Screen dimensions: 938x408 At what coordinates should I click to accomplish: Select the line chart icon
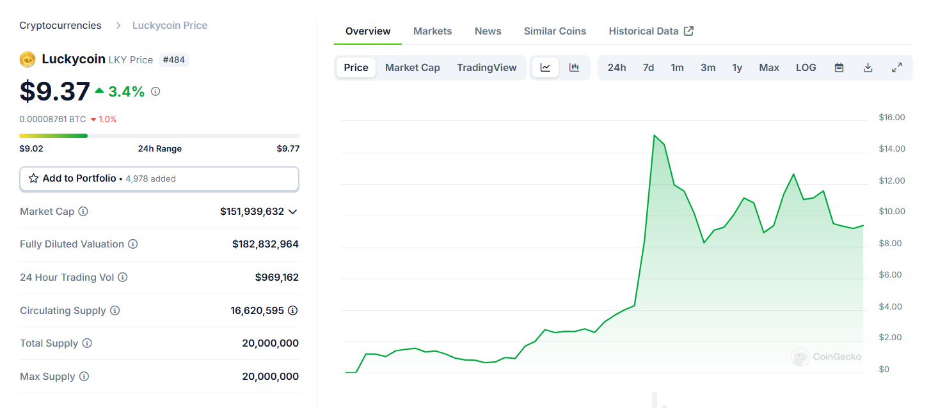click(545, 67)
